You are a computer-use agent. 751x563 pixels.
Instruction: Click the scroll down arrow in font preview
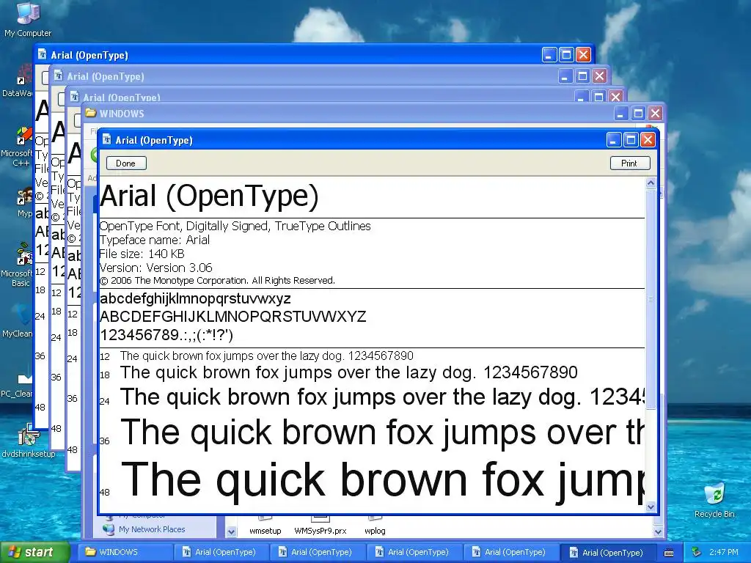pyautogui.click(x=651, y=507)
